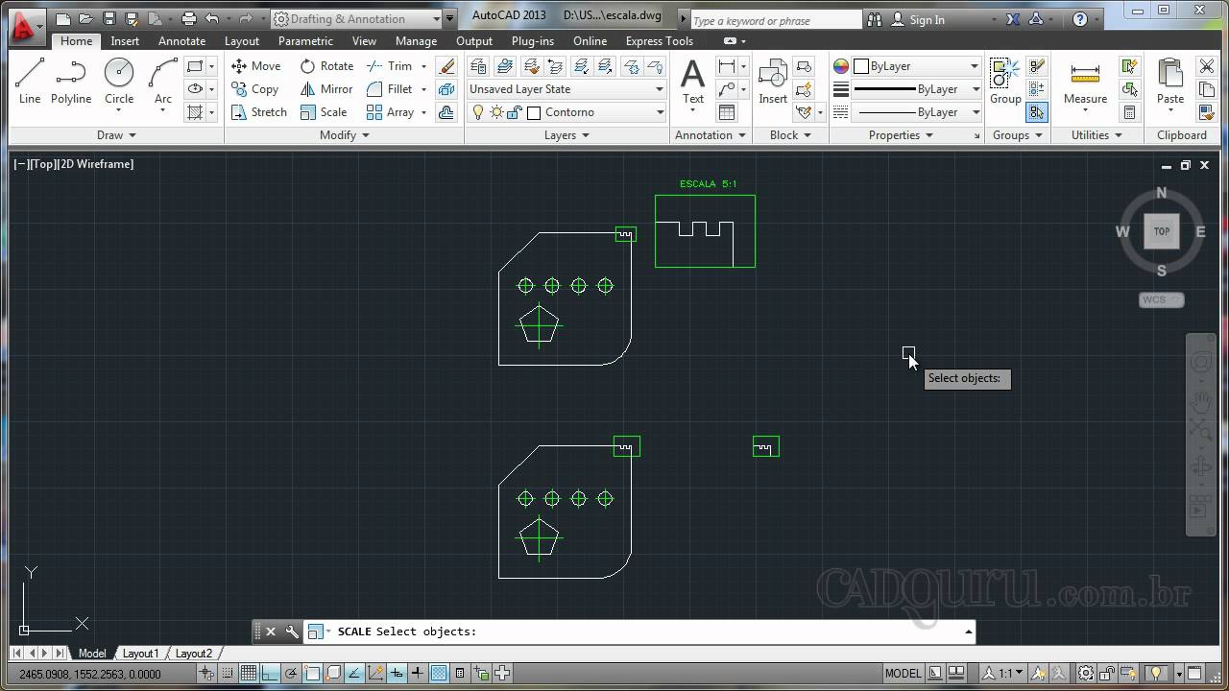
Task: Select the Mirror tool
Action: [326, 89]
